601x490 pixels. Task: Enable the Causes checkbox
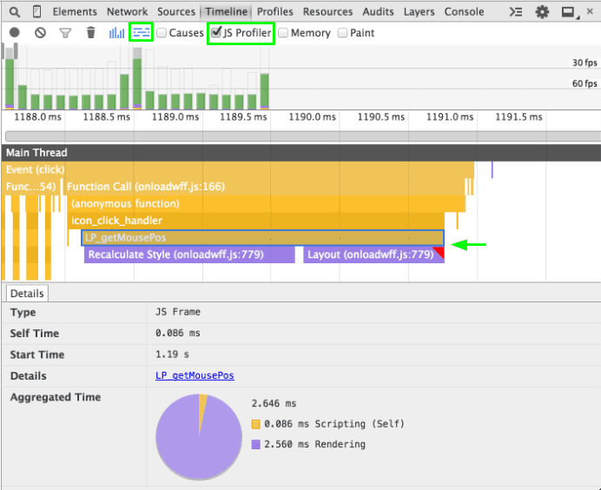pyautogui.click(x=162, y=33)
